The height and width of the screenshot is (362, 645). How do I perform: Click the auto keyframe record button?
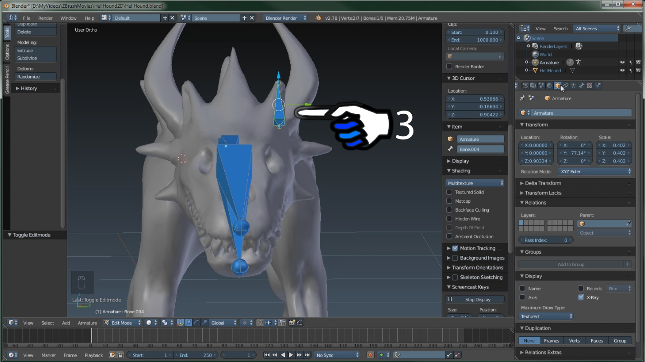click(x=370, y=355)
